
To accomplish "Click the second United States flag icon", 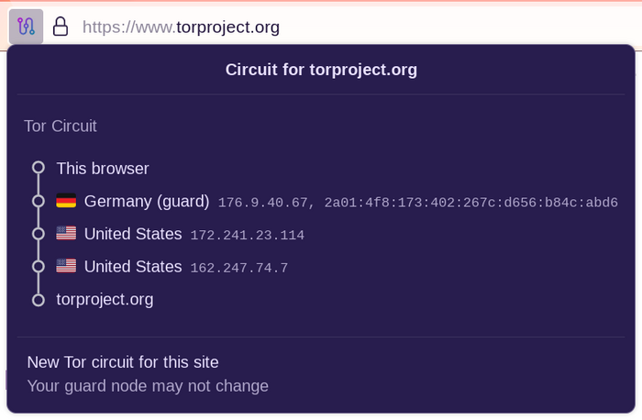I will point(66,266).
